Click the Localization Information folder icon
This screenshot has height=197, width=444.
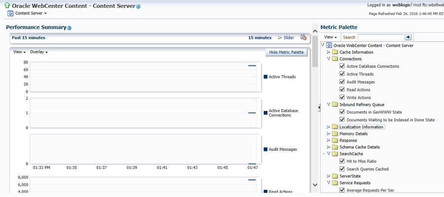coord(335,127)
